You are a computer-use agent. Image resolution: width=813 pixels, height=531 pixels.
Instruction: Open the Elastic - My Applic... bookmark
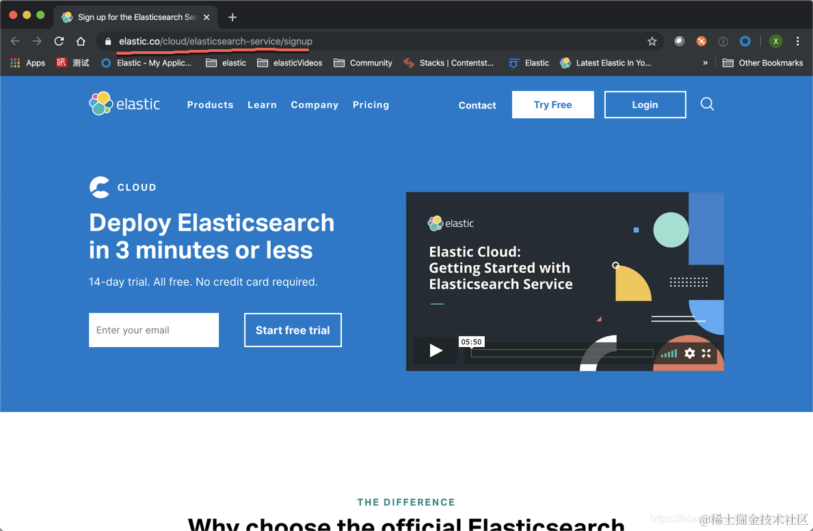(x=147, y=63)
